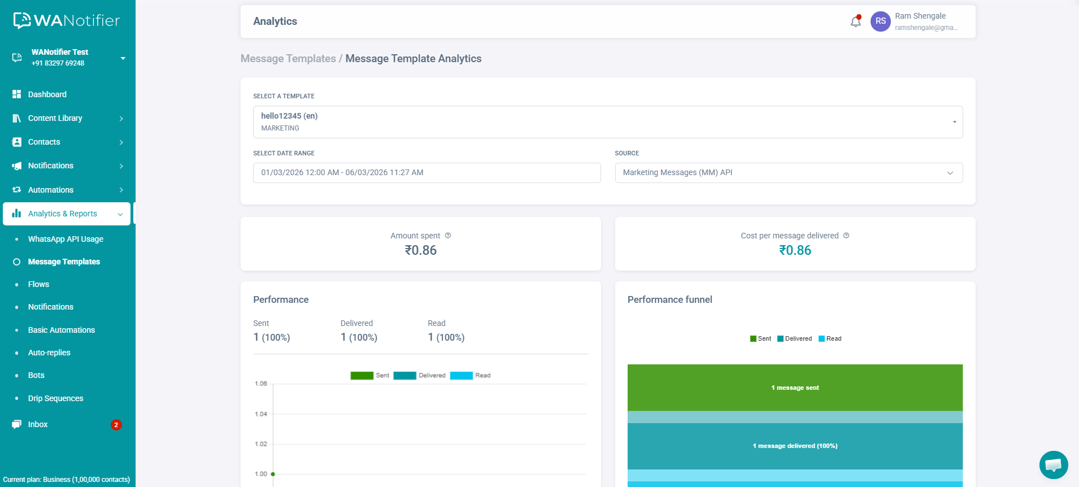The image size is (1079, 487).
Task: Toggle Sent series in Performance chart legend
Action: pos(369,376)
